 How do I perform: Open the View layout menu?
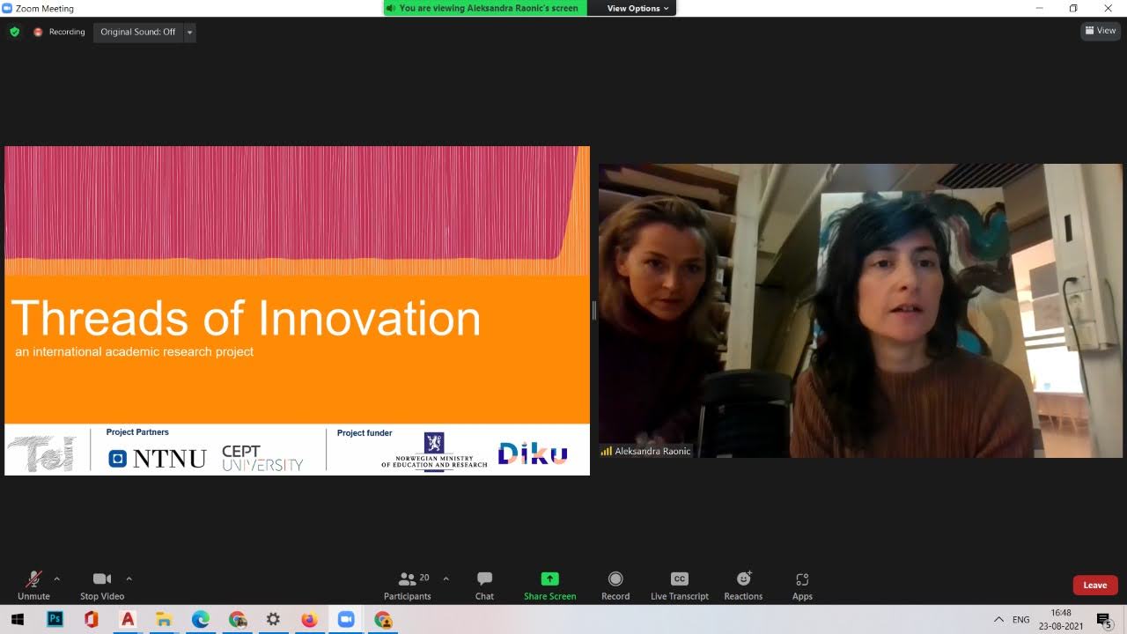click(x=1101, y=31)
